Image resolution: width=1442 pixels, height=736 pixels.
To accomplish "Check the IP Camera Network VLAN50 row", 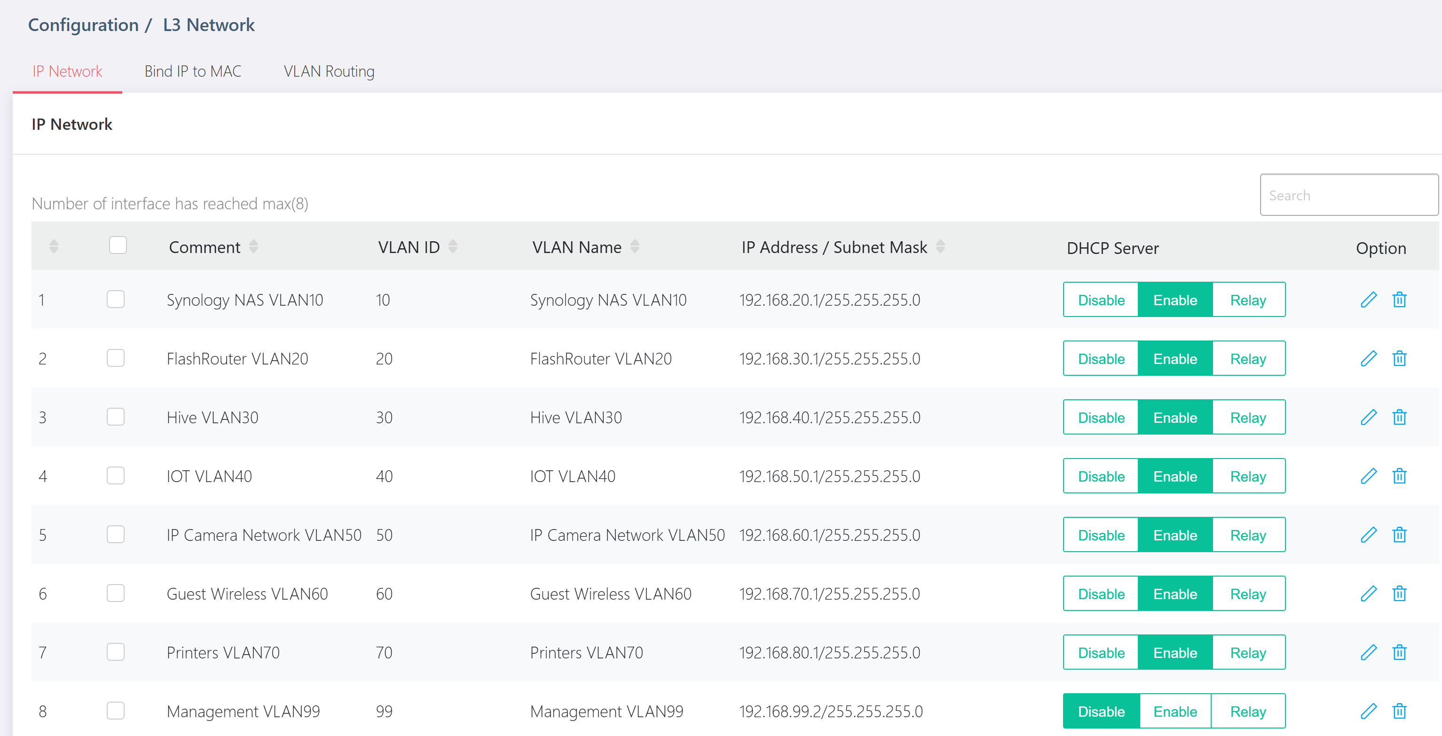I will (x=115, y=534).
